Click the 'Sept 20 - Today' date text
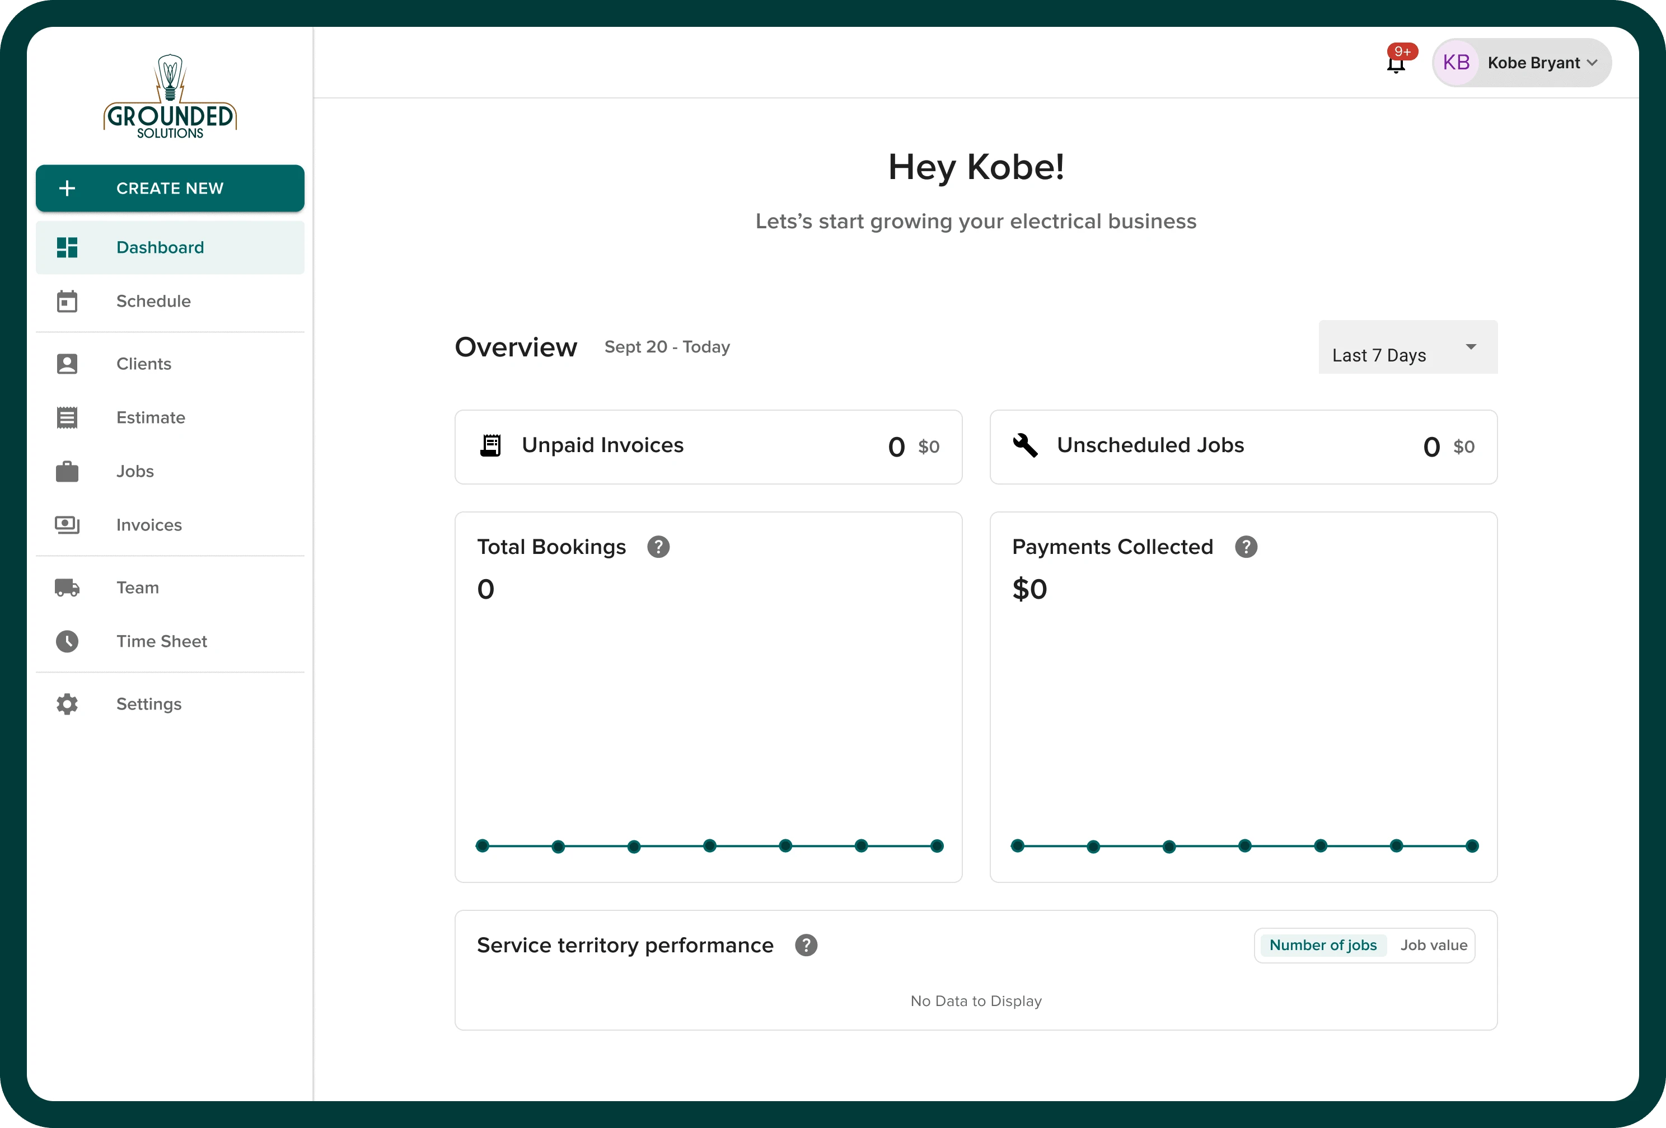 pyautogui.click(x=667, y=347)
